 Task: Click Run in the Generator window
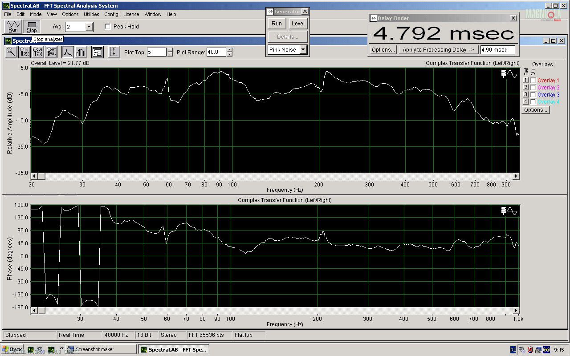point(277,24)
